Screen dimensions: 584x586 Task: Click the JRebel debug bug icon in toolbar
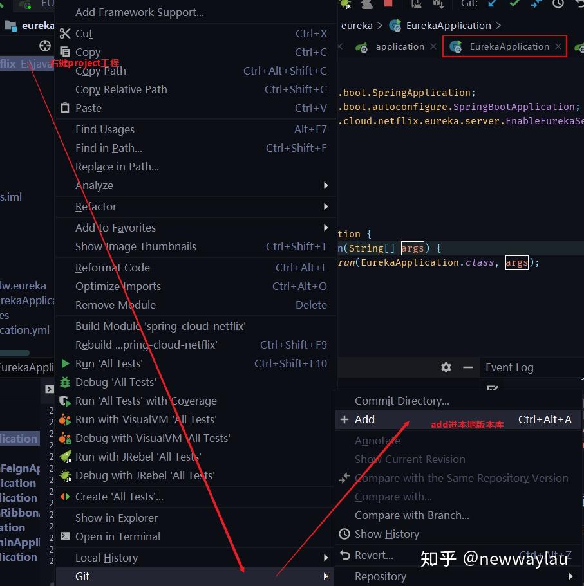[345, 4]
